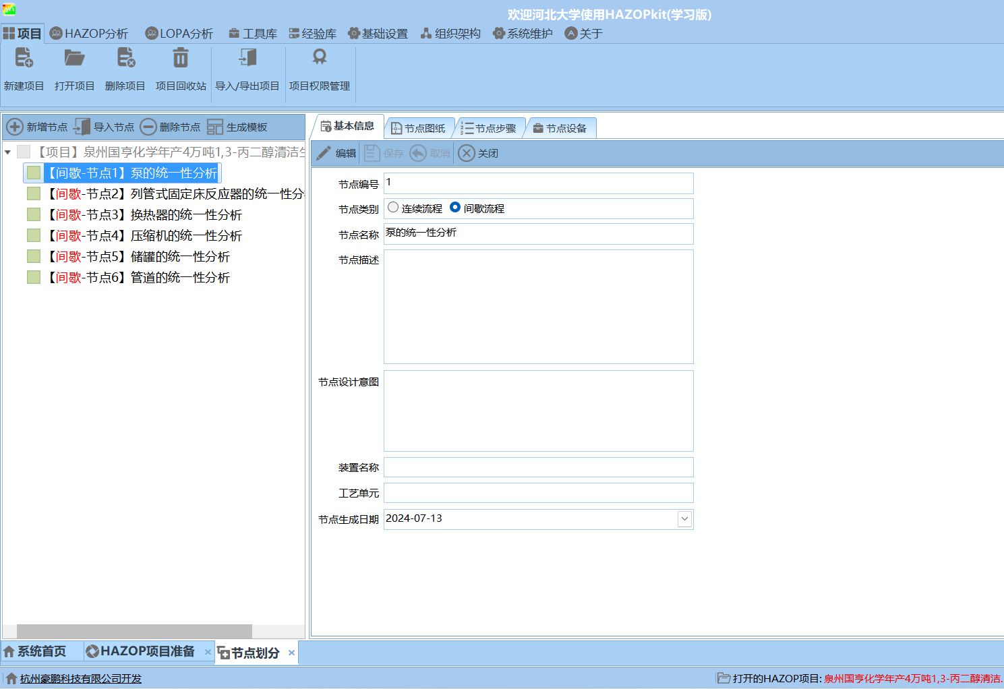Click the red opened project name in status bar

pyautogui.click(x=913, y=678)
